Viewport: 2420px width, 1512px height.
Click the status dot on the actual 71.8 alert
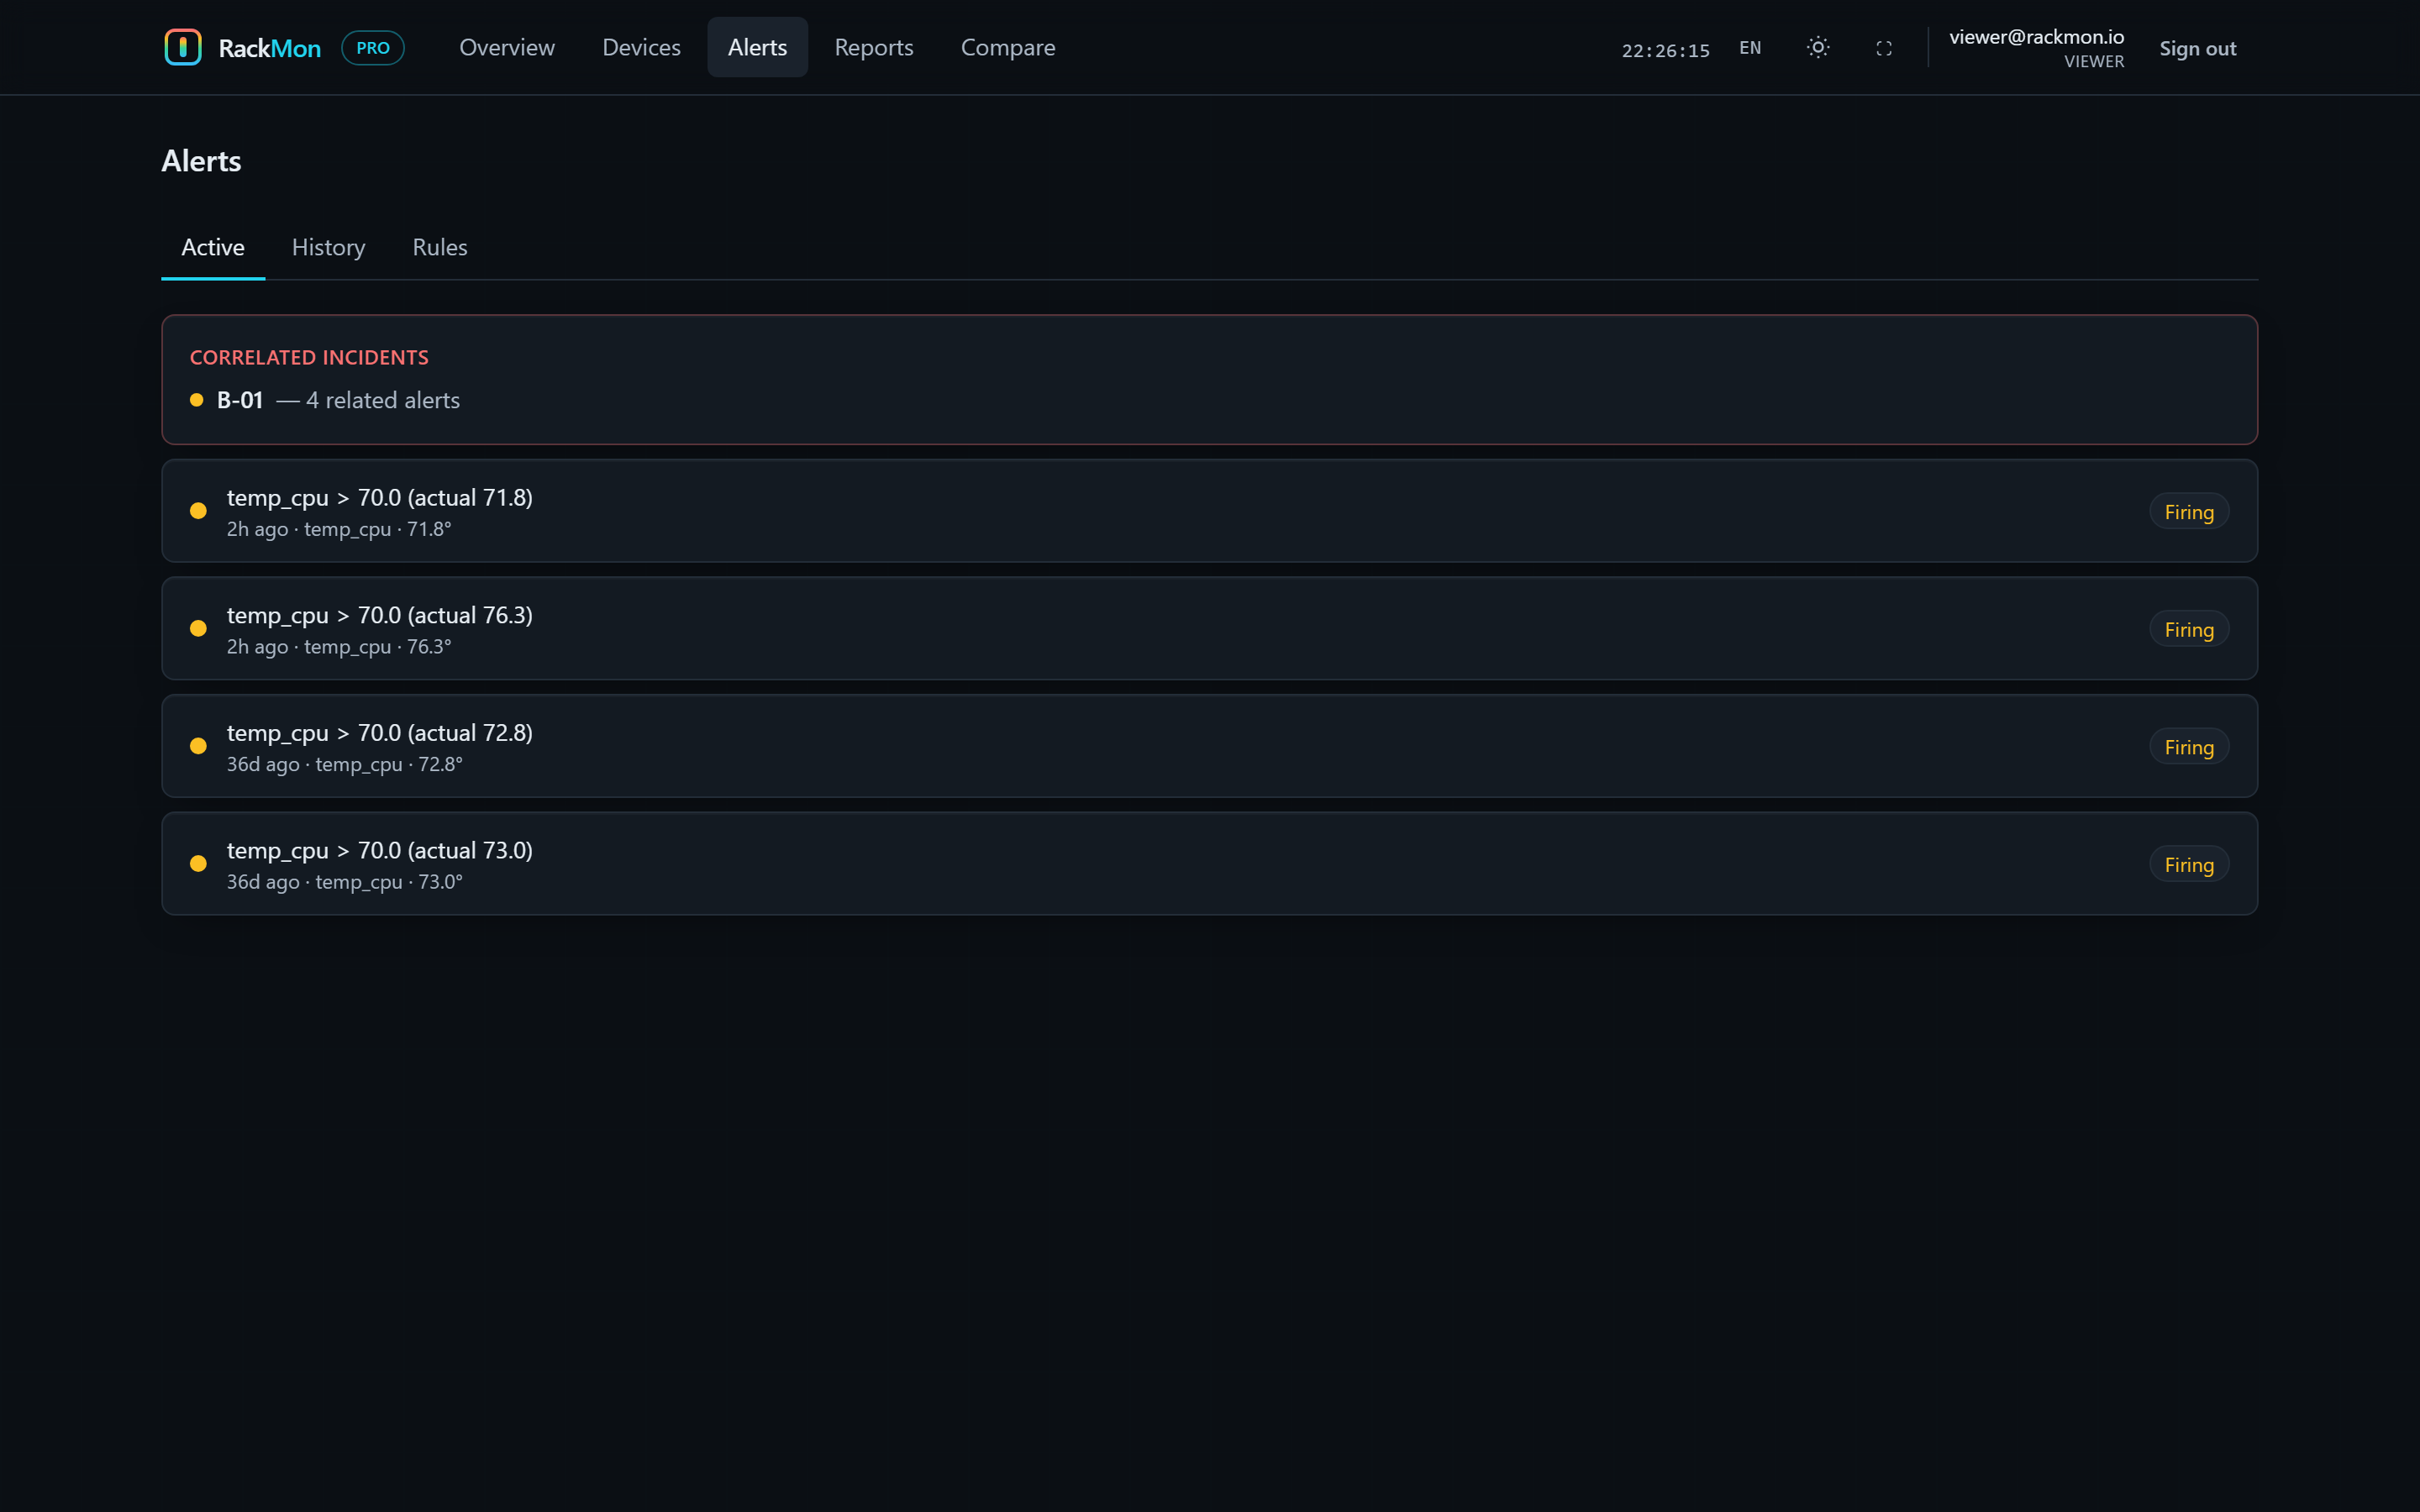click(198, 511)
